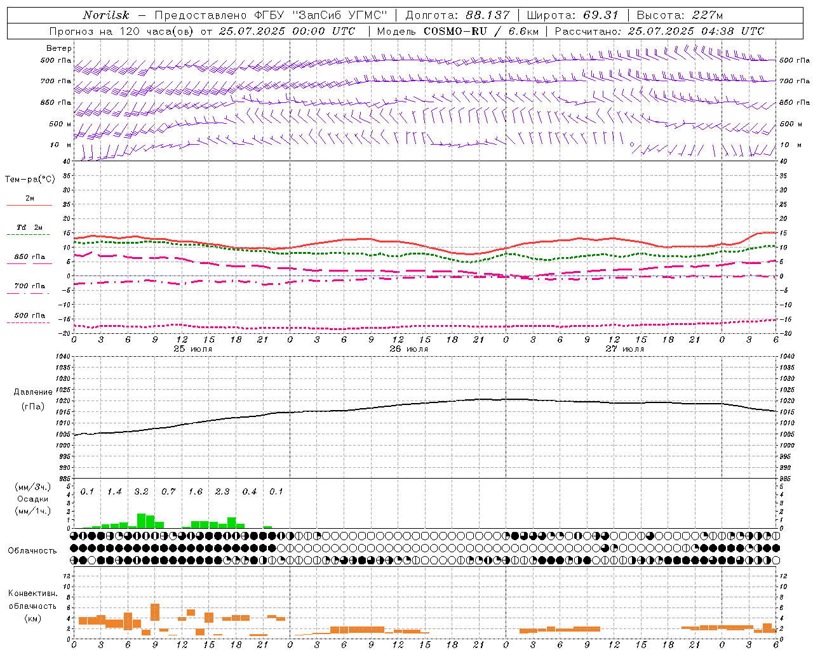Image resolution: width=813 pixels, height=650 pixels.
Task: Click the Тем-ра(°C) axis title
Action: pos(30,180)
